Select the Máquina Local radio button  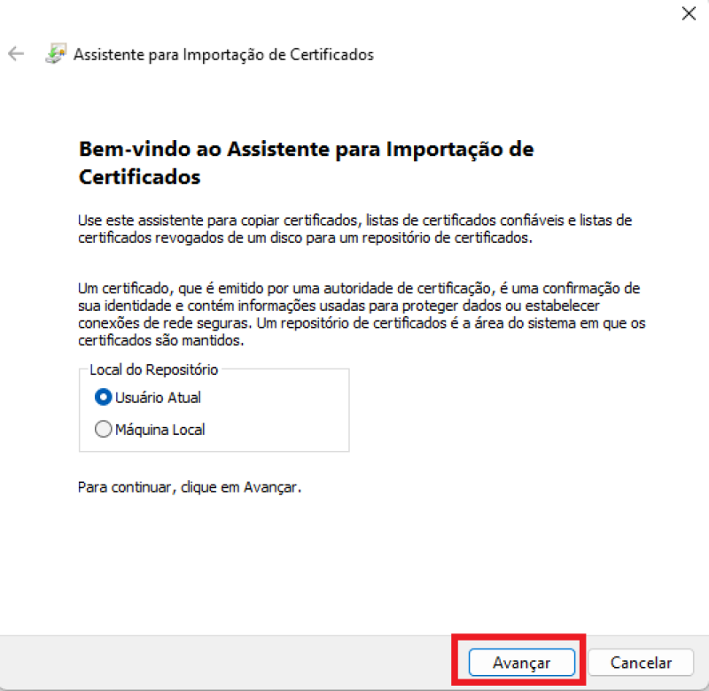click(103, 429)
